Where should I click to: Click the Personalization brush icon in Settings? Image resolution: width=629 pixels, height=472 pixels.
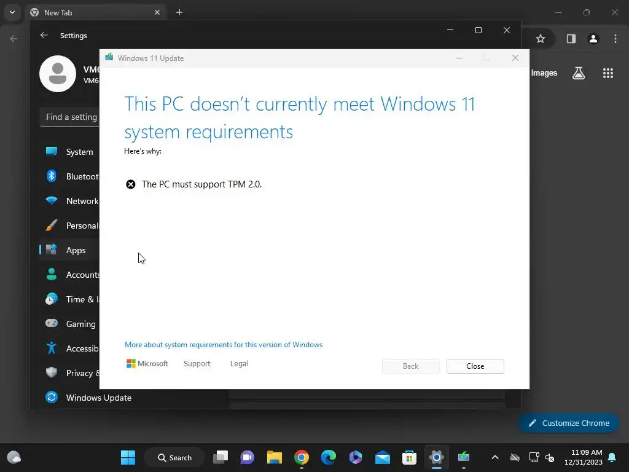(x=52, y=225)
